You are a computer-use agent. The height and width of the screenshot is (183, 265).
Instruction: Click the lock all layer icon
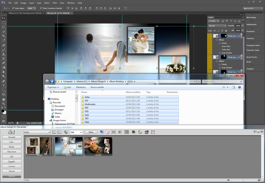point(226,31)
